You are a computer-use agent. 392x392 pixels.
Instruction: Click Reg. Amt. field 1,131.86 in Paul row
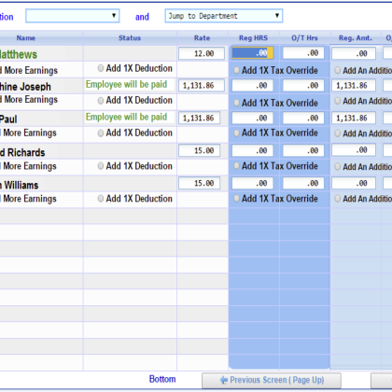[354, 118]
